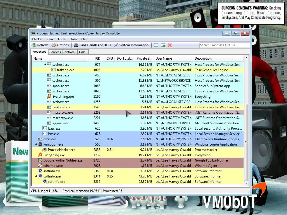Click the Refresh toolbar icon
Image resolution: width=287 pixels, height=215 pixels.
[34, 45]
